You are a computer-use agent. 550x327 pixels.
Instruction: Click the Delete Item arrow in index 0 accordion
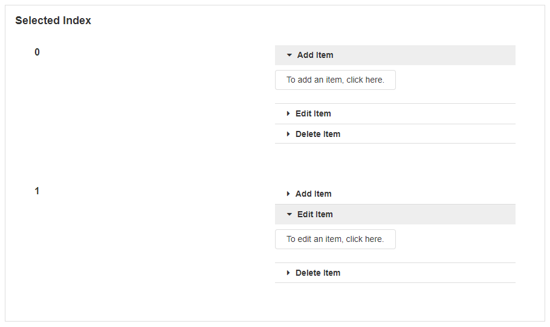pos(288,134)
